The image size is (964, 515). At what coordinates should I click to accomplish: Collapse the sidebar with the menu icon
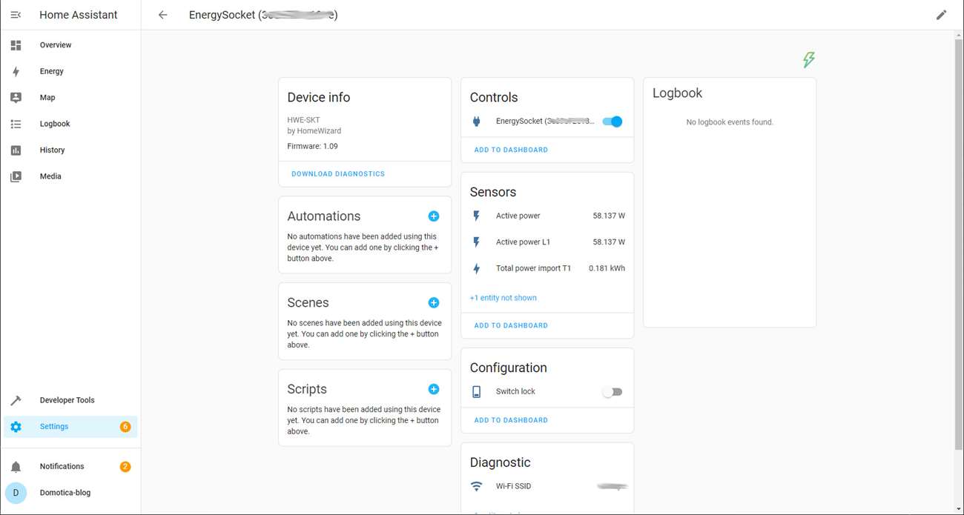[x=16, y=15]
